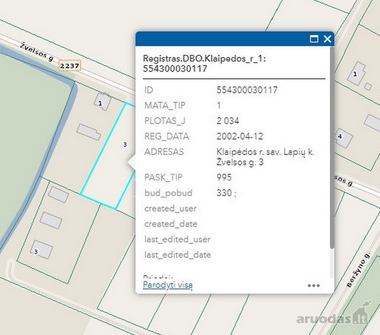
Task: Click the REG_DATA value 2002-04-12
Action: [x=240, y=136]
